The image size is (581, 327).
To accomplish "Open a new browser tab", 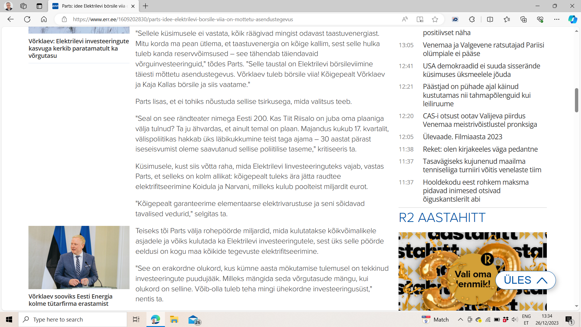I will 146,6.
